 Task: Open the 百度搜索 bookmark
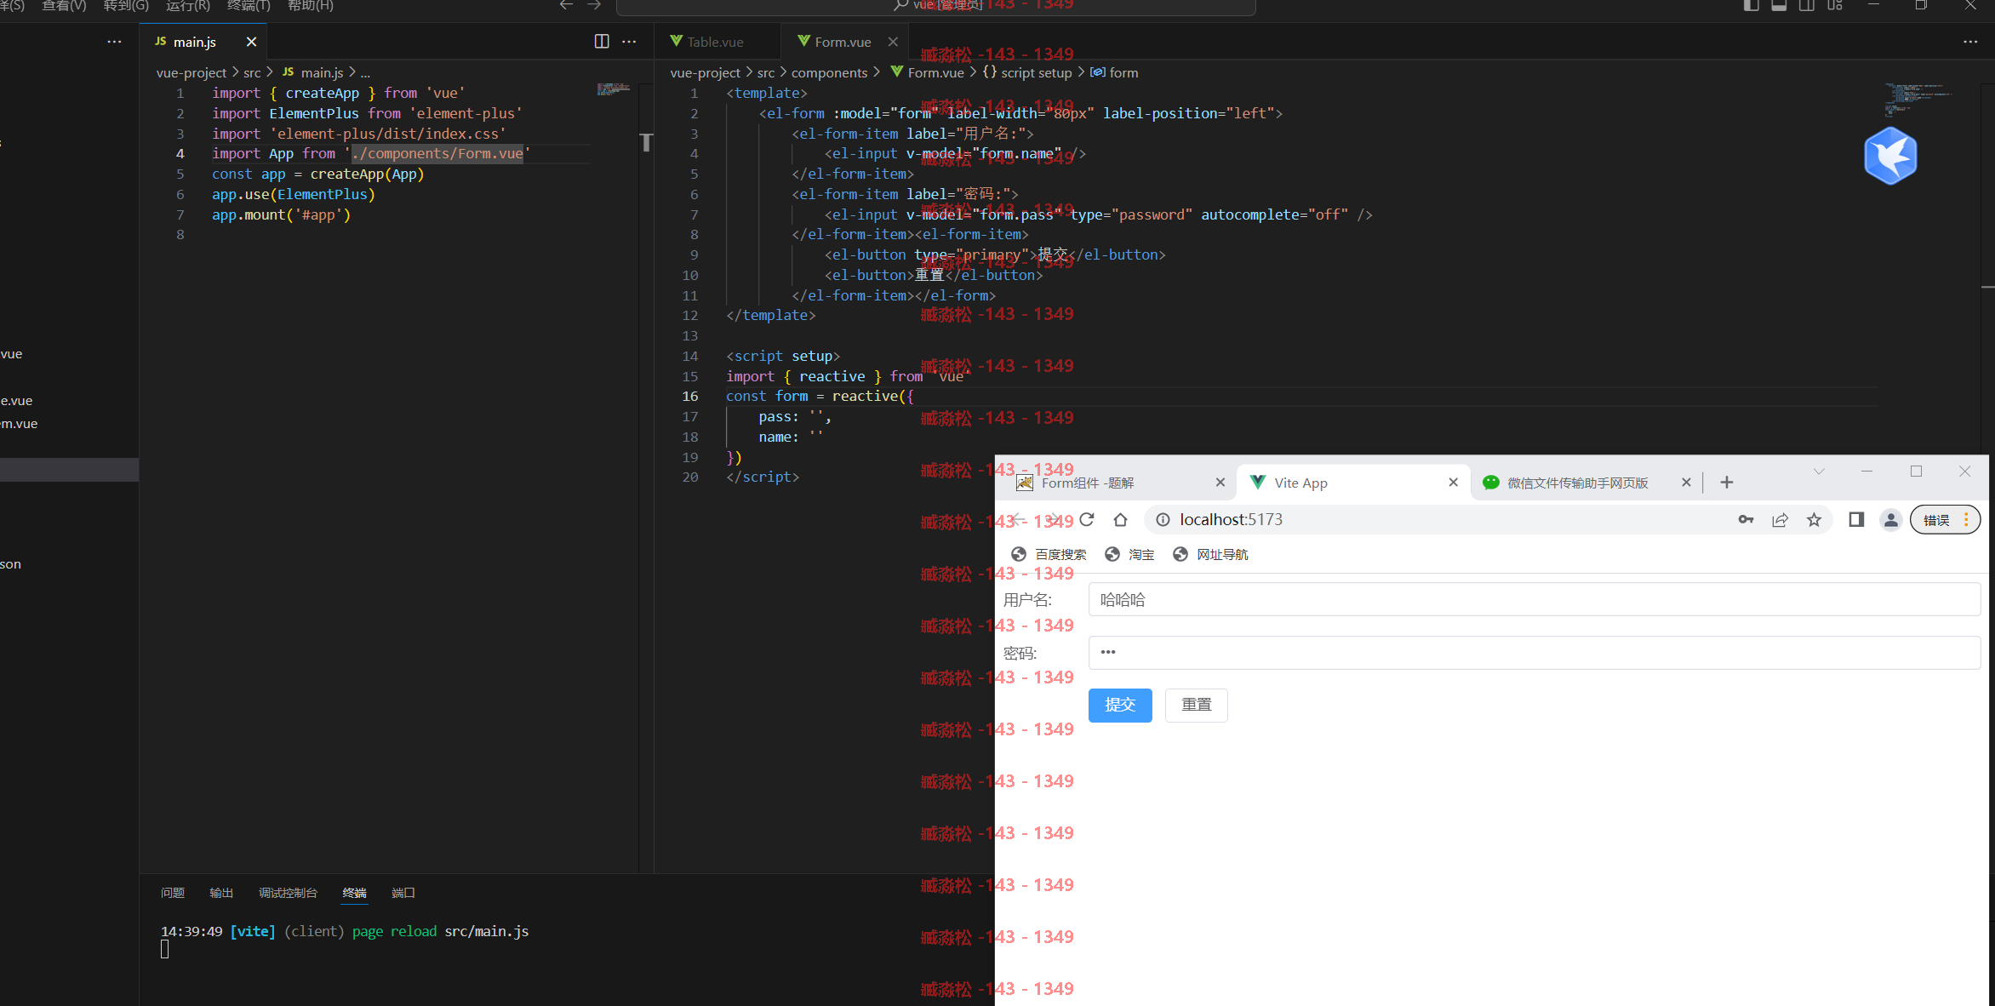pos(1049,555)
